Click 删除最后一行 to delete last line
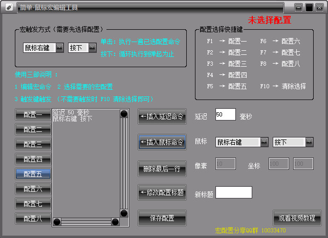This screenshot has width=328, height=238. click(162, 169)
